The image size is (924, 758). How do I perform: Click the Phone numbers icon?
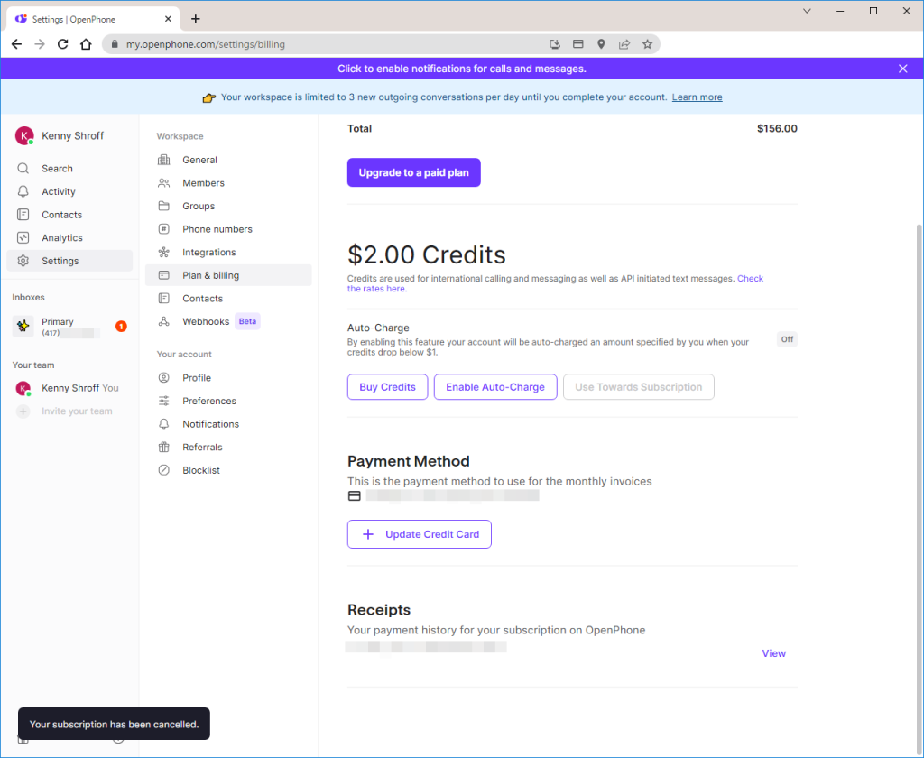(x=163, y=229)
